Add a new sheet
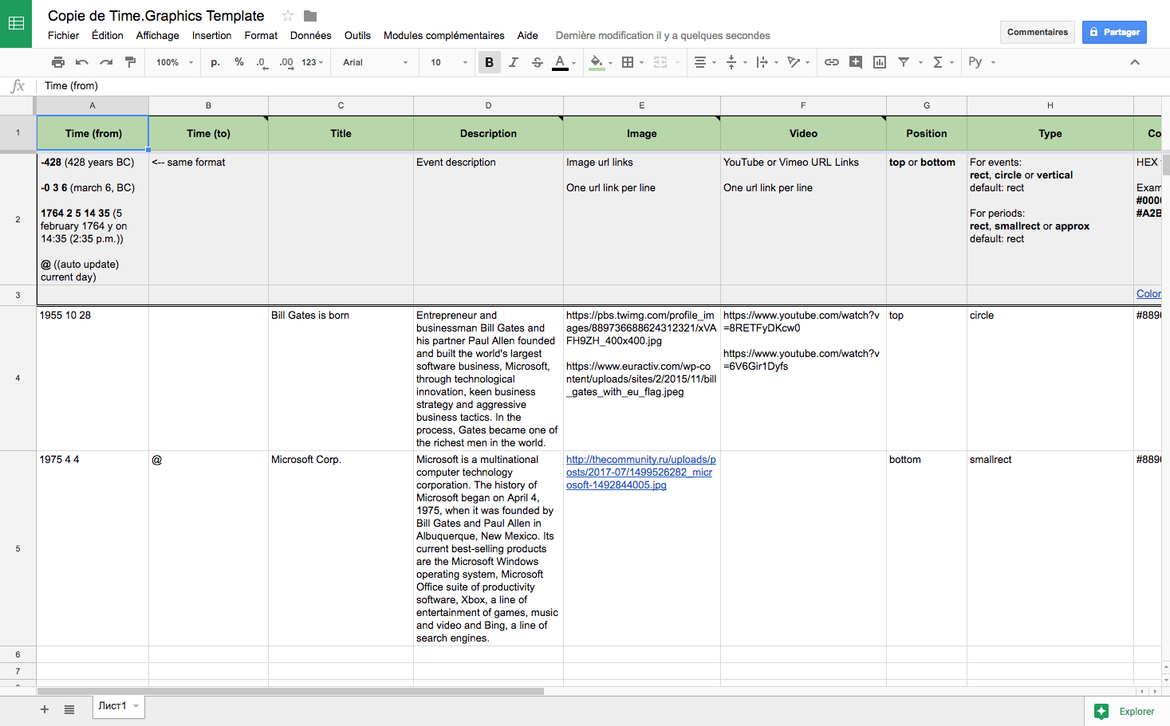Image resolution: width=1170 pixels, height=726 pixels. tap(45, 709)
